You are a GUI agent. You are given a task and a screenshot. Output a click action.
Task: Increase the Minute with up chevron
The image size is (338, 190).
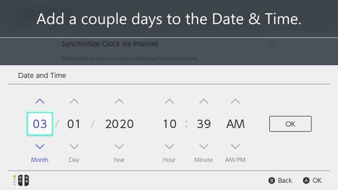[x=203, y=101]
